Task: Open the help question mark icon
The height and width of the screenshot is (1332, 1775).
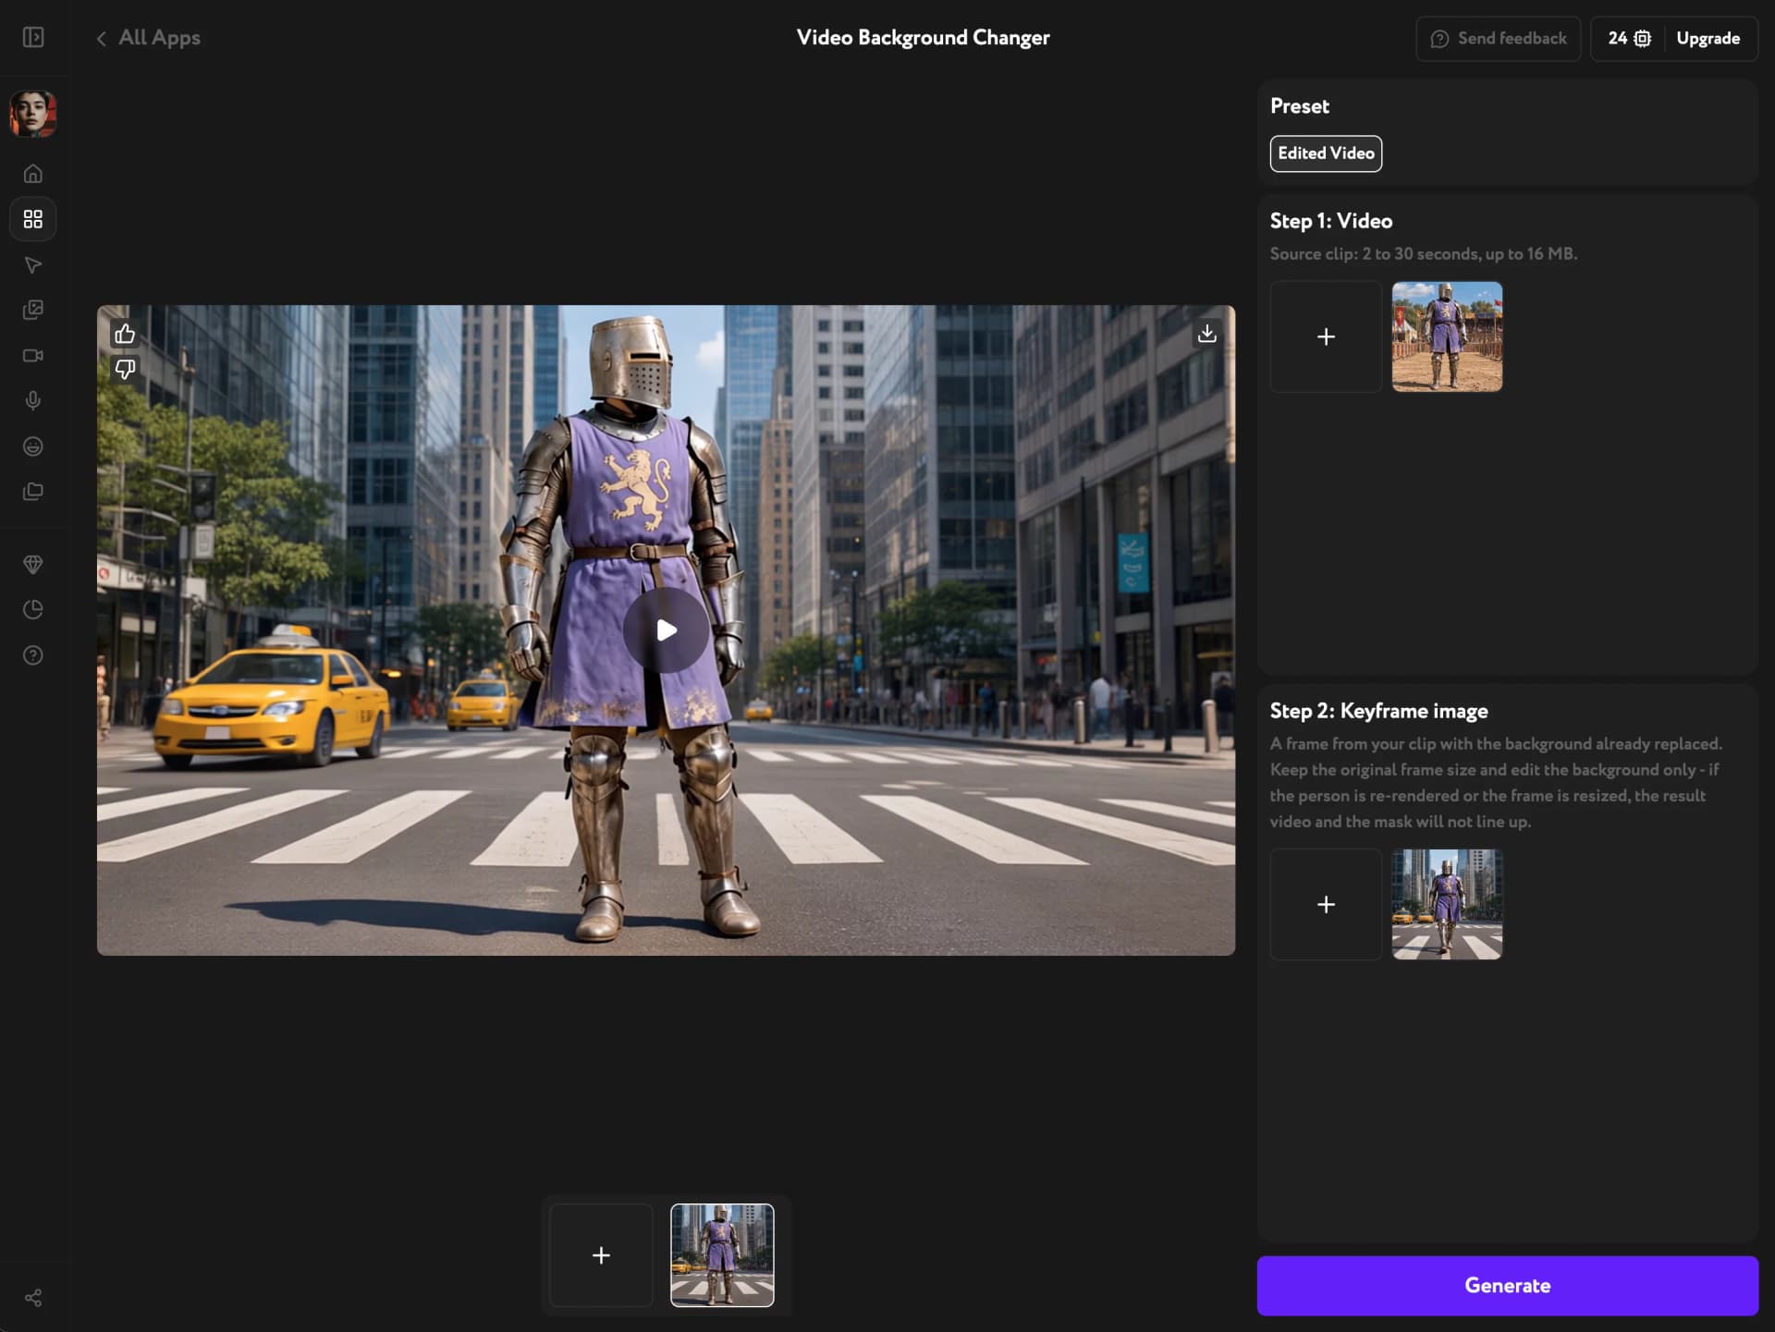Action: (33, 655)
